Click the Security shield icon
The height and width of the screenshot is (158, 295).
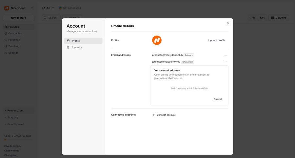[x=68, y=47]
